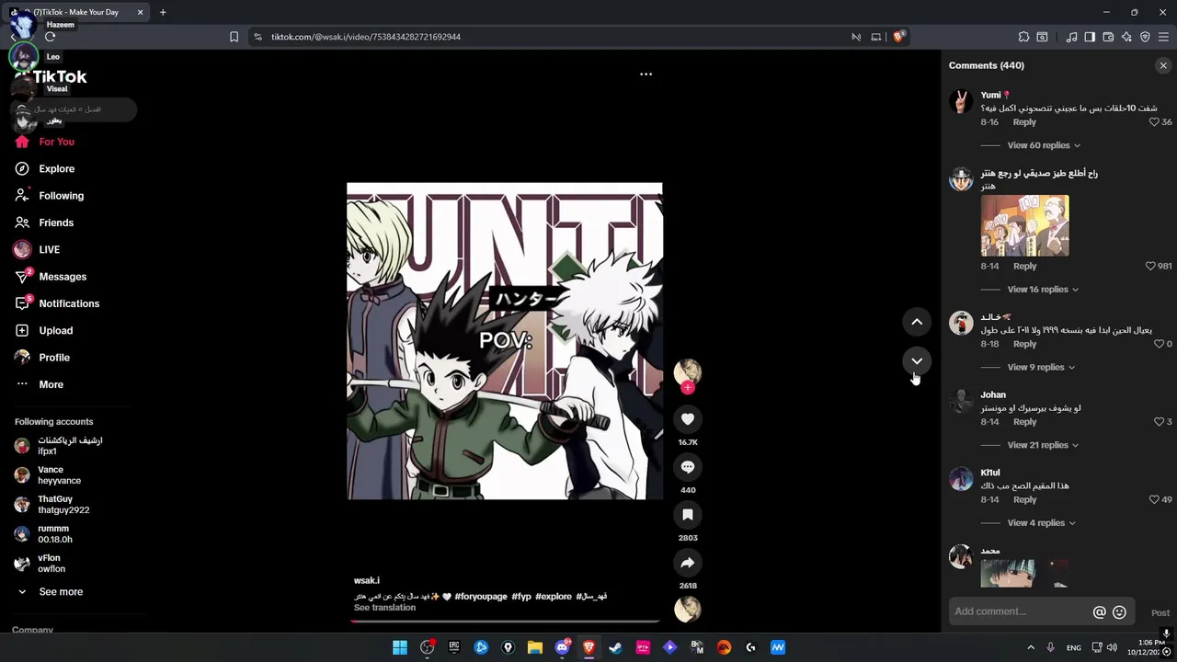Like Johan's comment heart
1177x662 pixels.
click(1159, 422)
